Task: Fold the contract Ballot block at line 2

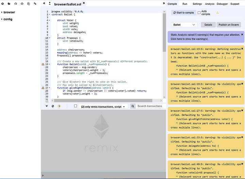Action: pyautogui.click(x=50, y=14)
